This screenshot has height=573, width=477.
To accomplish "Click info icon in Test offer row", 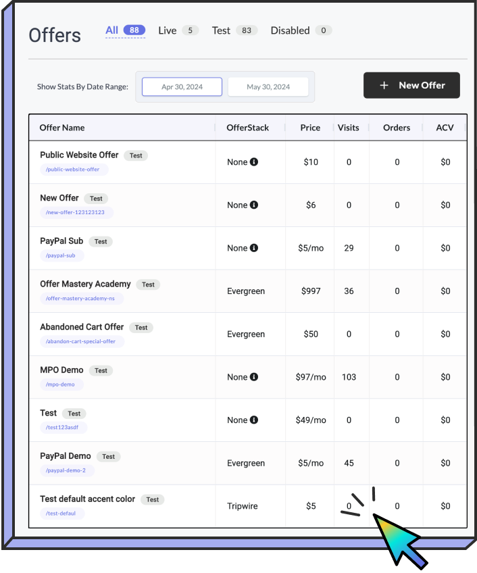I will tap(254, 420).
